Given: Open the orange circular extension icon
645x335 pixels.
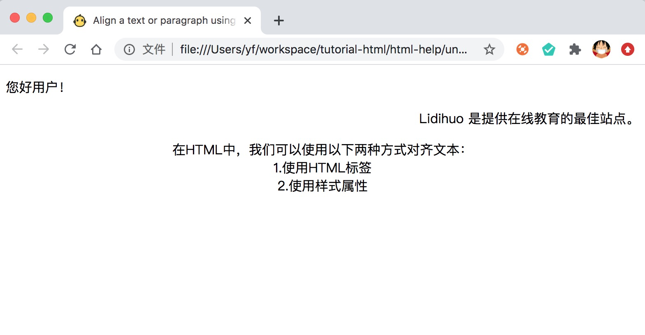Looking at the screenshot, I should tap(522, 50).
